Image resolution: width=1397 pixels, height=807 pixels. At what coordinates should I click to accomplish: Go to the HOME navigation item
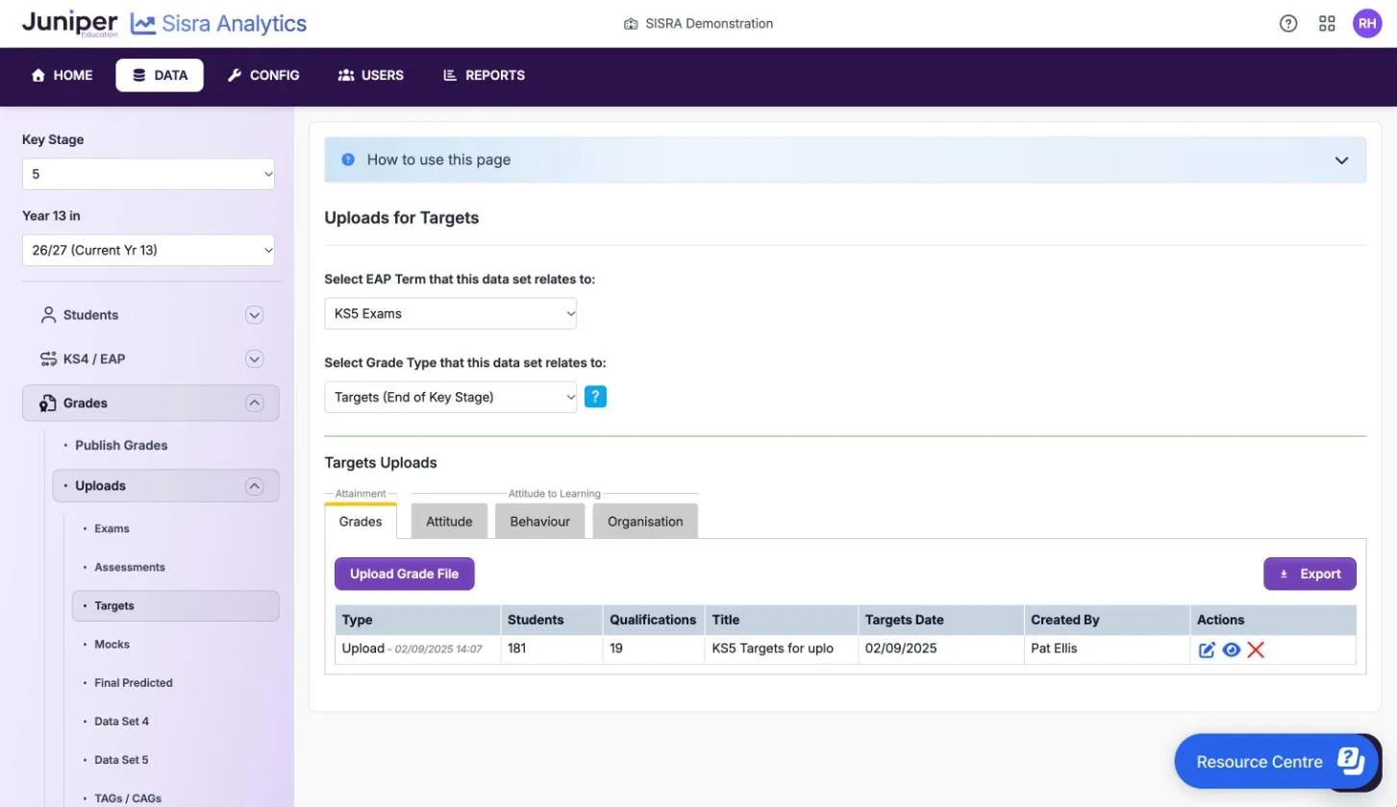pos(62,75)
